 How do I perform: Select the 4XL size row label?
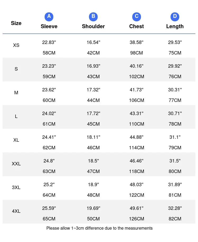pyautogui.click(x=16, y=211)
